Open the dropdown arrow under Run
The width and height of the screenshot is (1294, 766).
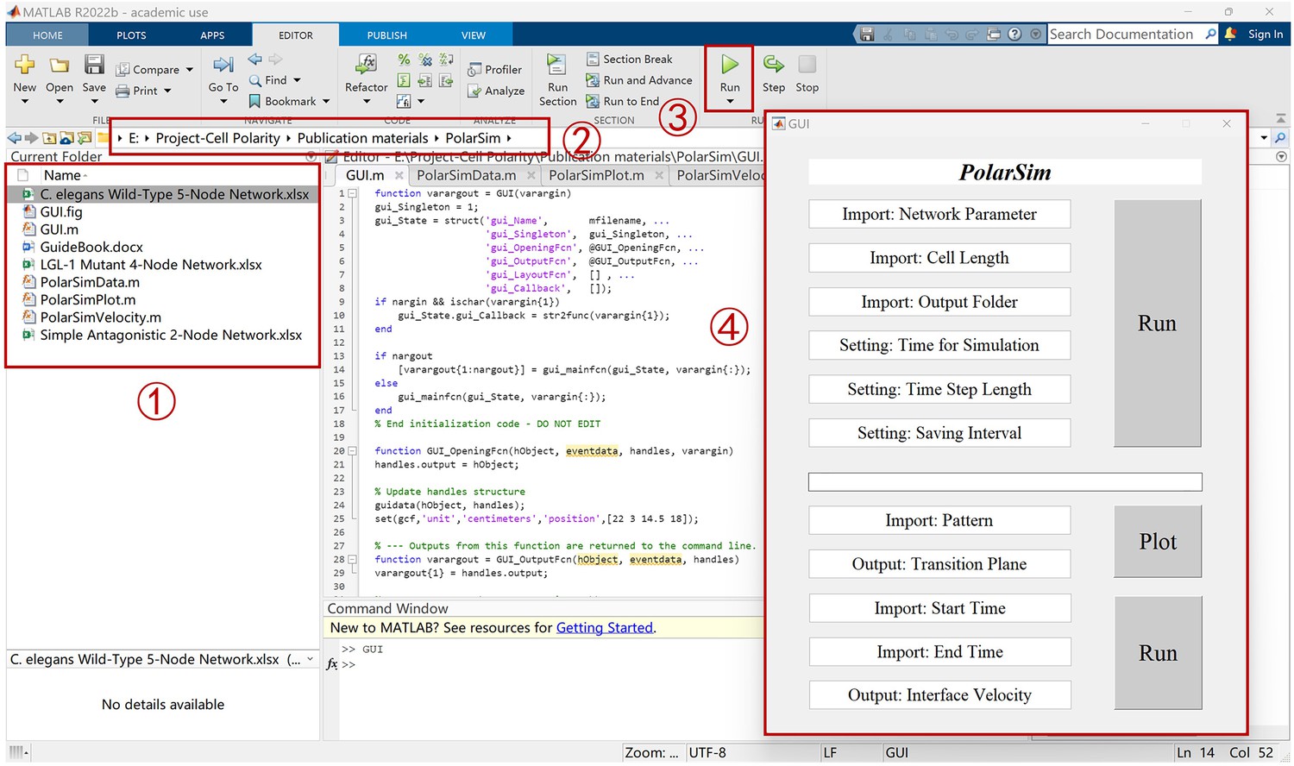pos(730,102)
